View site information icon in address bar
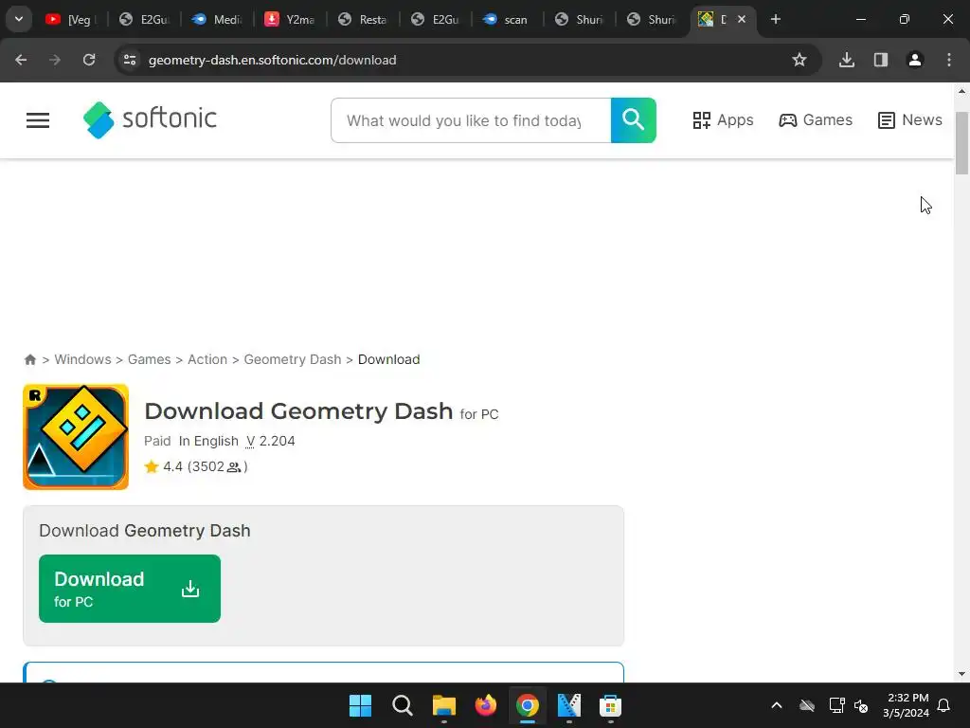Image resolution: width=970 pixels, height=728 pixels. 130,60
